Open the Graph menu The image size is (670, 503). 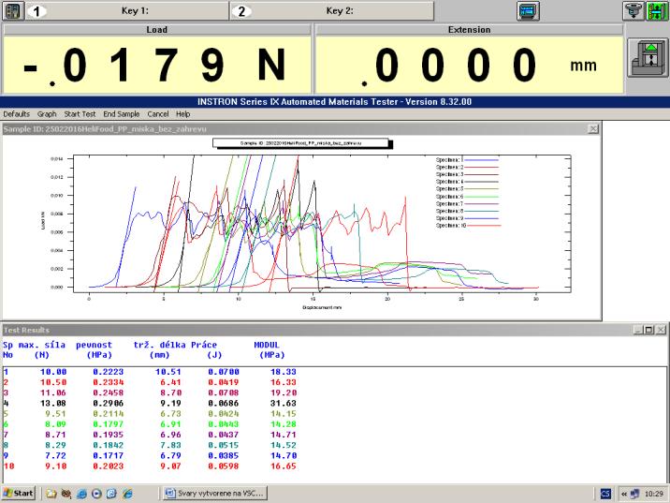47,113
